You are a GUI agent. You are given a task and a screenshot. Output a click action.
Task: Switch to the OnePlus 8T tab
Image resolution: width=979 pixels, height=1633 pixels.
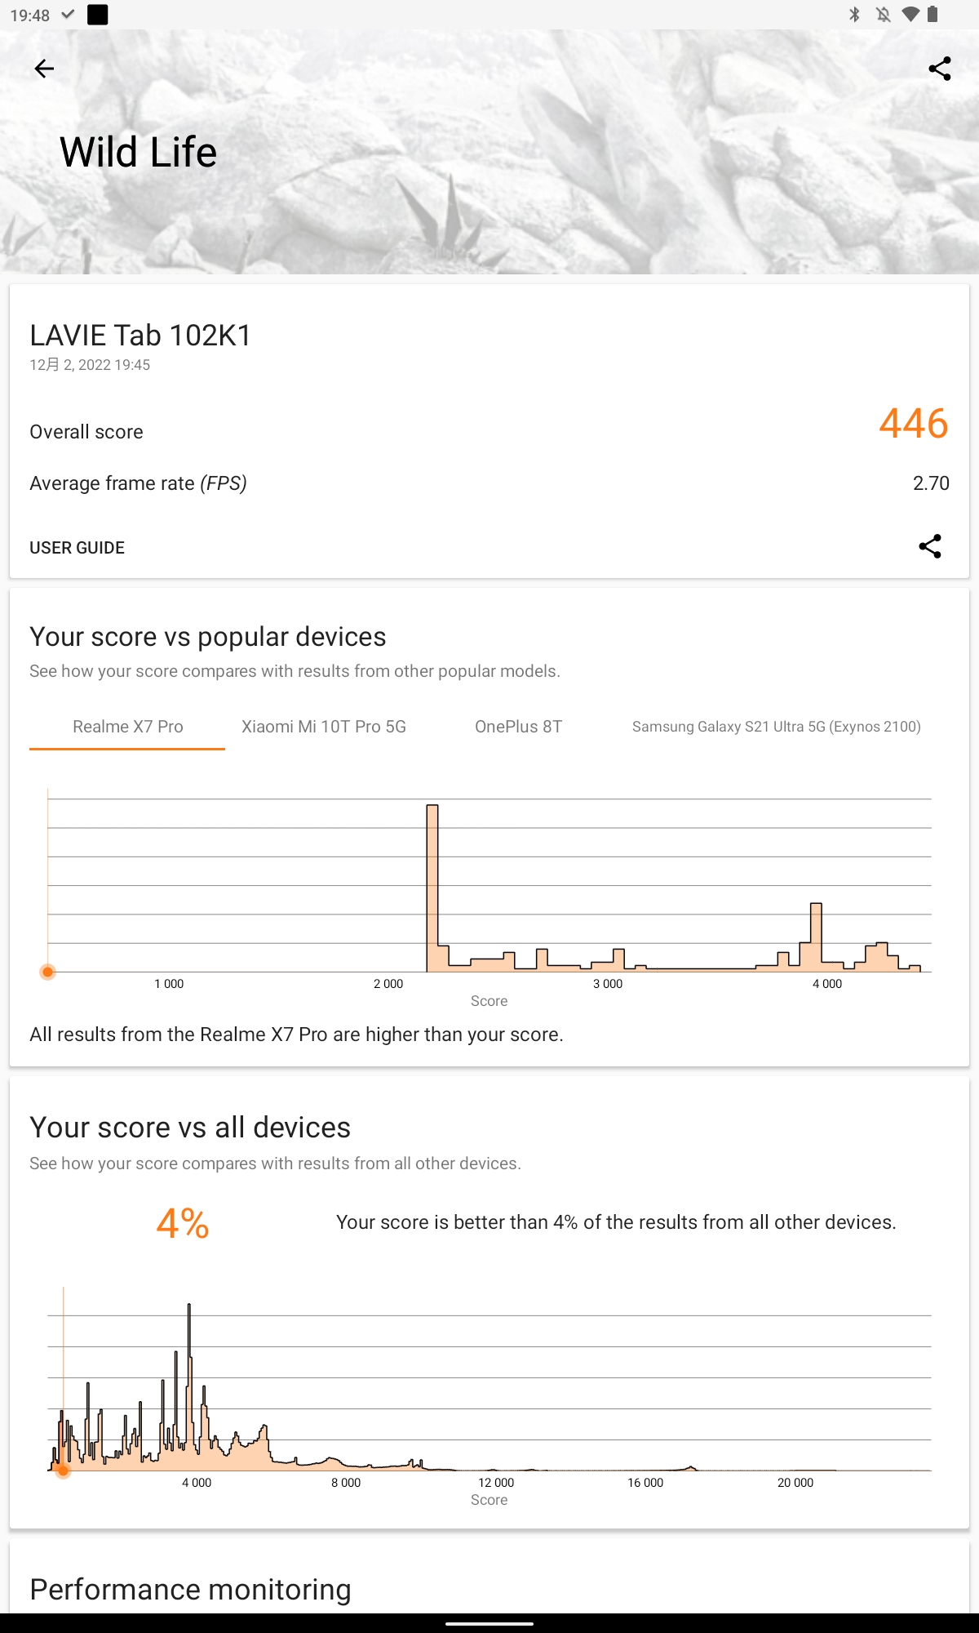[x=519, y=727]
